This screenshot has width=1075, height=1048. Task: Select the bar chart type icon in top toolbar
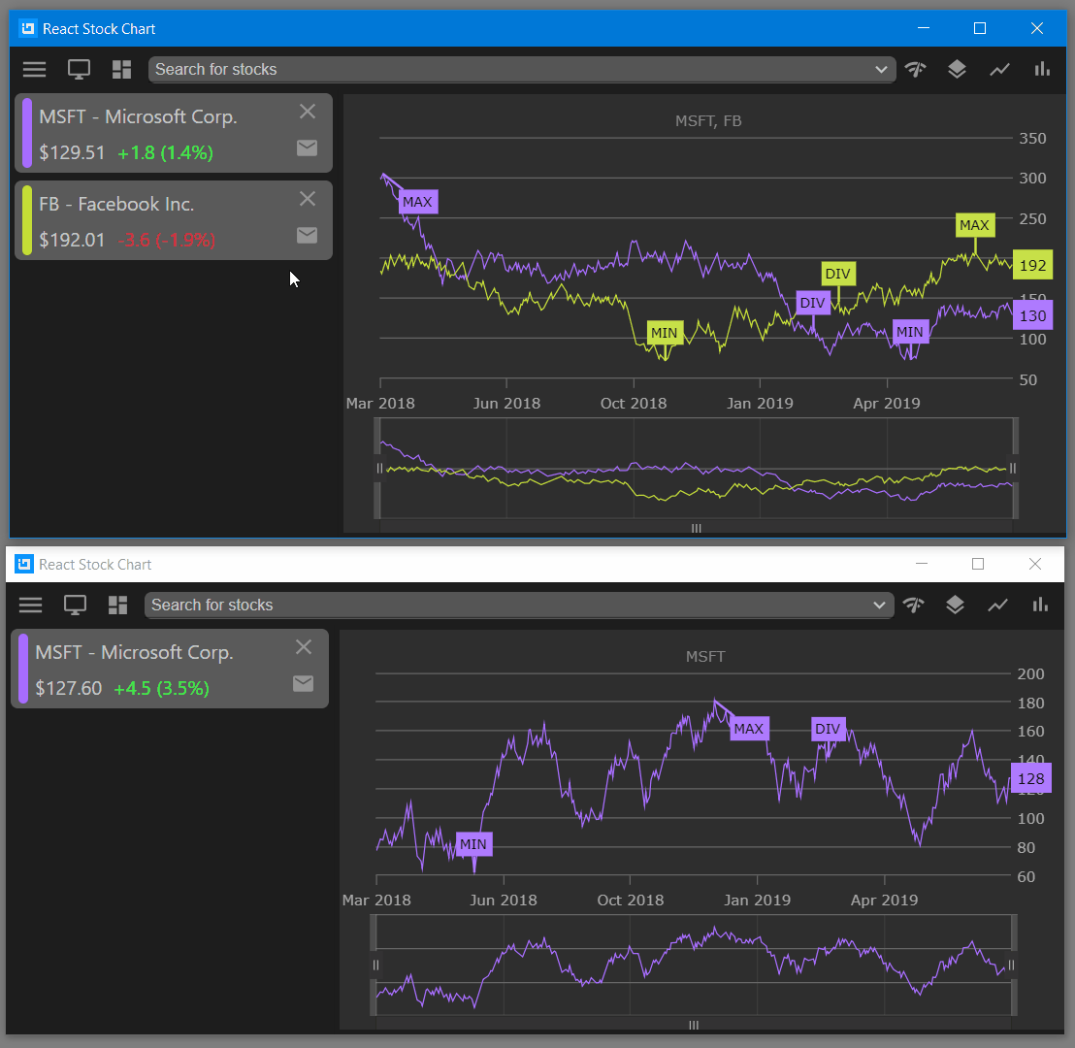(1041, 69)
